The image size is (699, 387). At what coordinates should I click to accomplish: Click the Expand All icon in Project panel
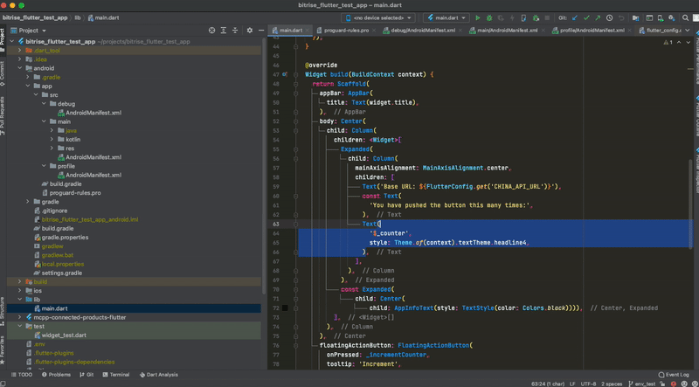coord(224,31)
